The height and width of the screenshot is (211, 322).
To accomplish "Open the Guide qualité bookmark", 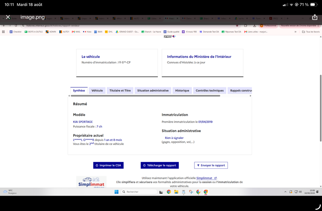I will (171, 32).
